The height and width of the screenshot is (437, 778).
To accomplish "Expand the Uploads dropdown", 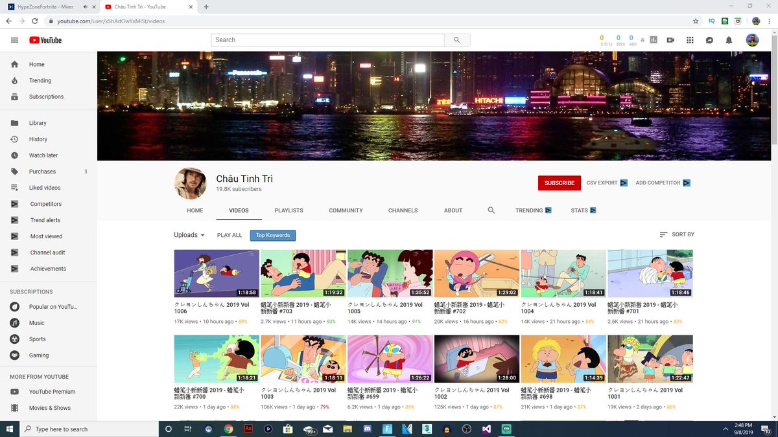I will click(x=189, y=235).
